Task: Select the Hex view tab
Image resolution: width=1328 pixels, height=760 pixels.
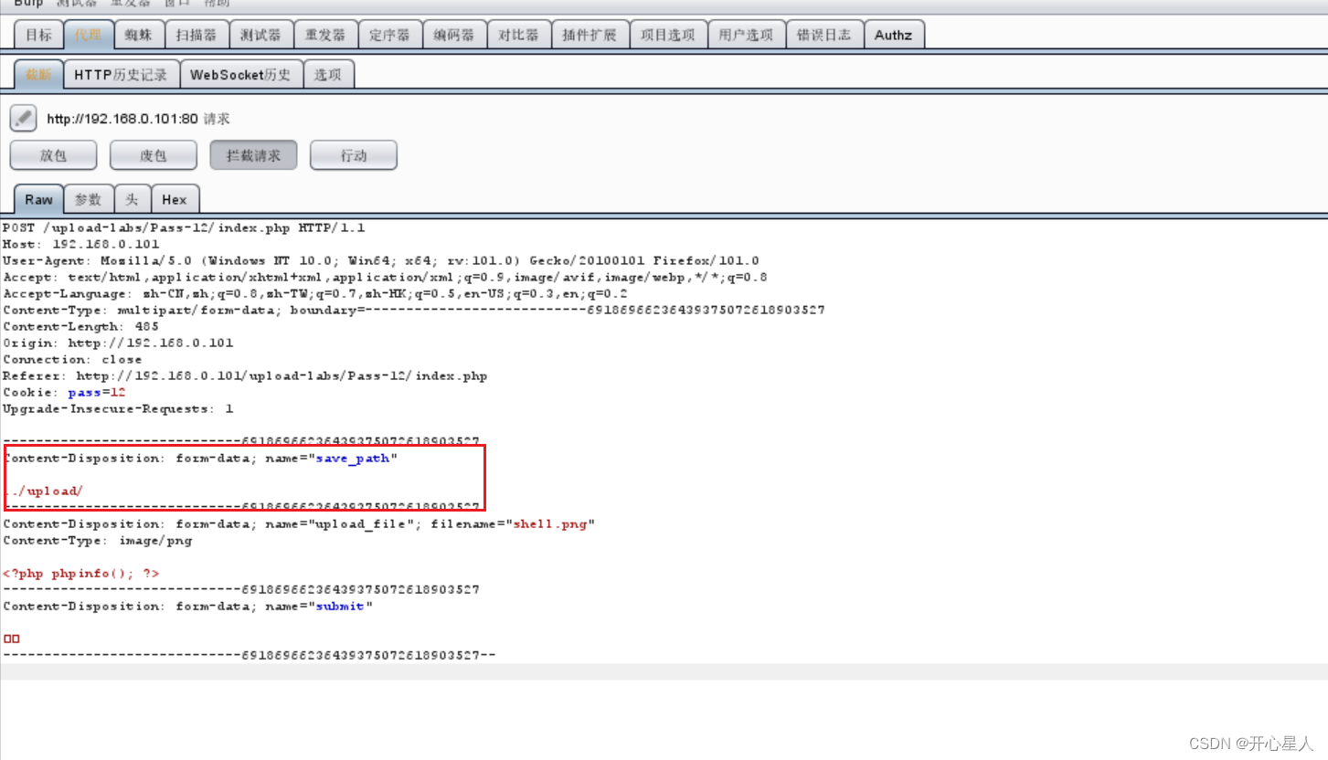Action: [175, 199]
